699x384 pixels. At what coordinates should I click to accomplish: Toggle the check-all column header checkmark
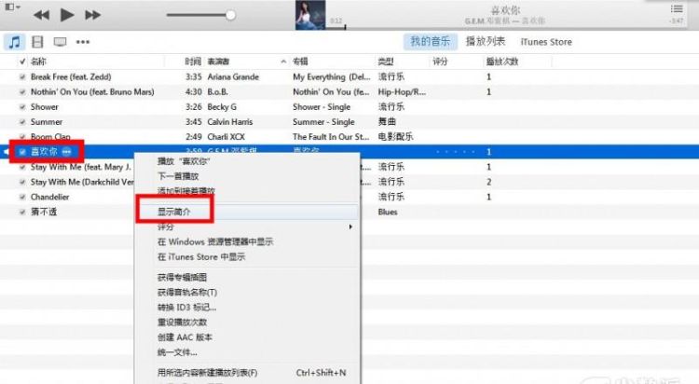tap(22, 62)
